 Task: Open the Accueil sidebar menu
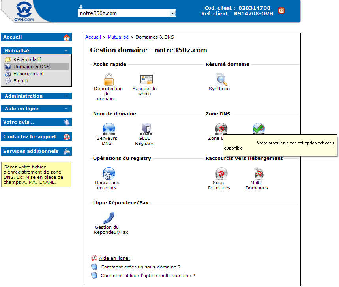click(36, 37)
